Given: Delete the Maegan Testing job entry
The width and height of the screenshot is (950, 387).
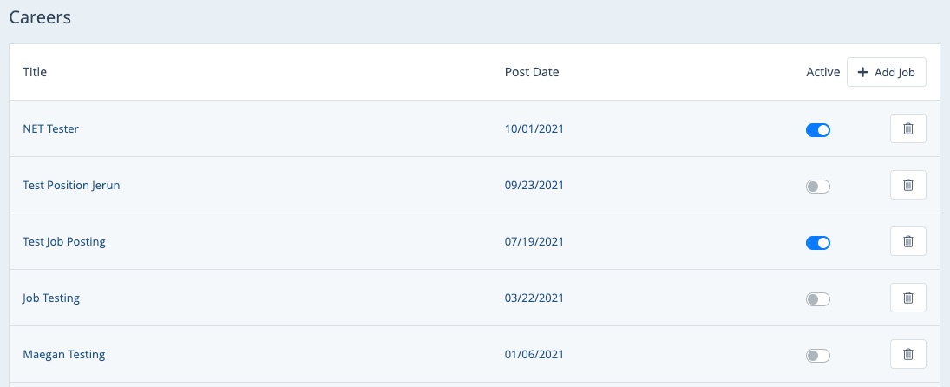Looking at the screenshot, I should tap(907, 355).
